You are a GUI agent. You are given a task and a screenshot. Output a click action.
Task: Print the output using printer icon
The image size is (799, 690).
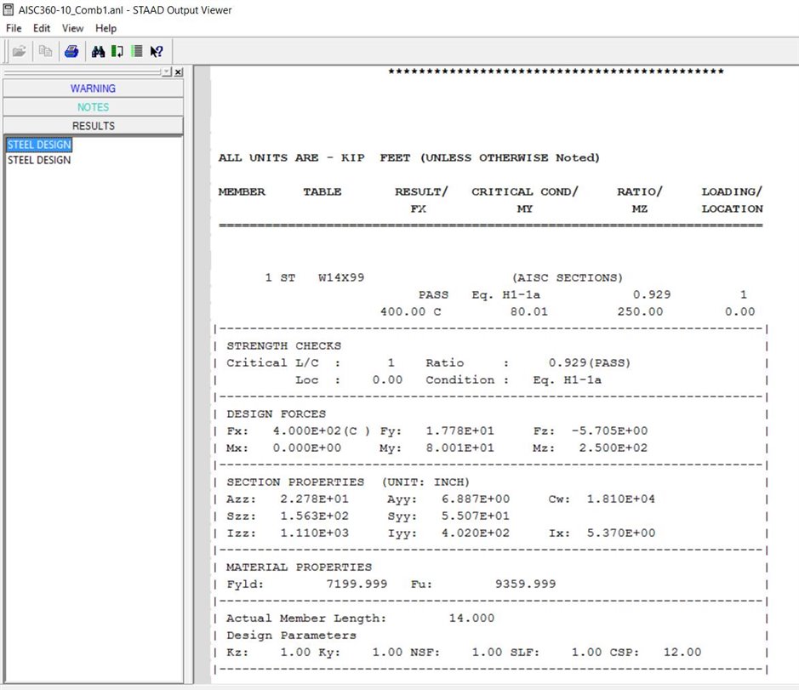[71, 51]
